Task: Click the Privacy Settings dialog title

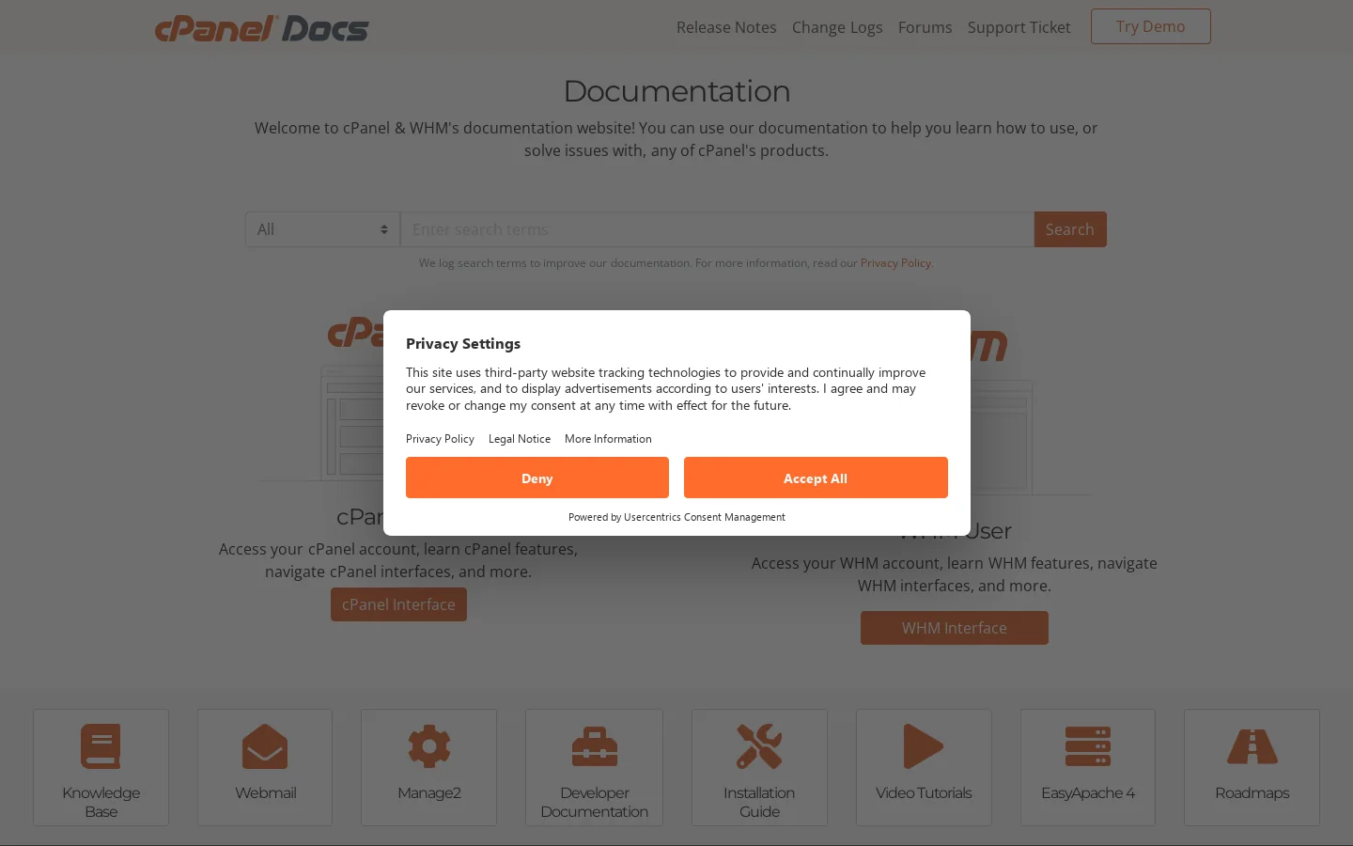Action: [x=463, y=343]
